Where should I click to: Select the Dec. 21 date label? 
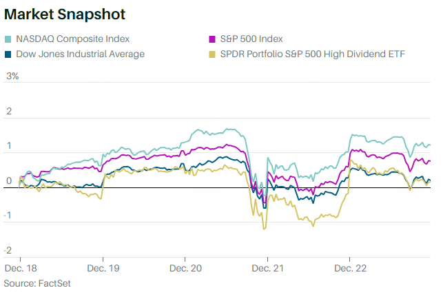267,268
